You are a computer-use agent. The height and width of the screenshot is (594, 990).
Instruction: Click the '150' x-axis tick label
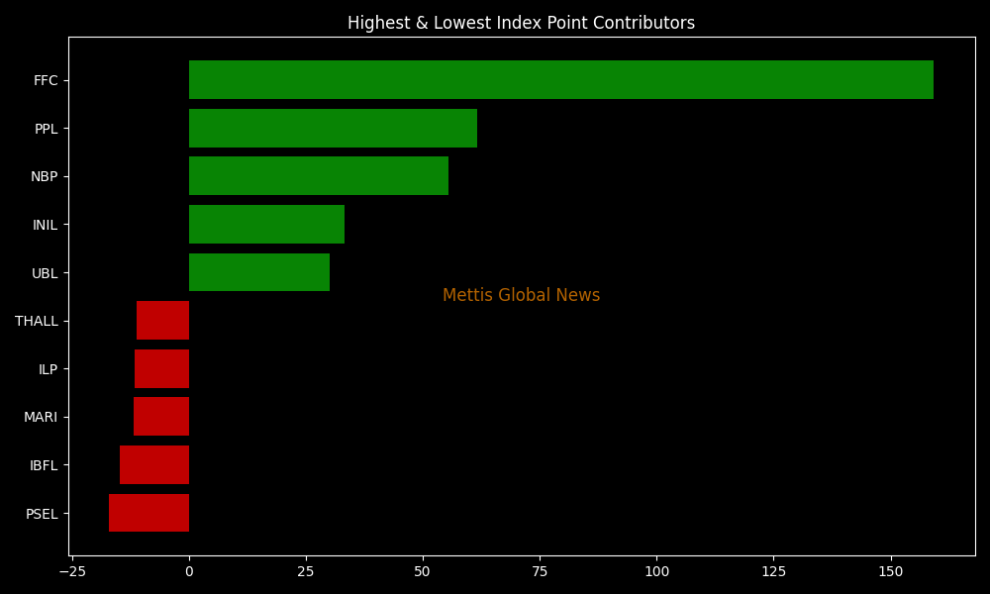click(x=891, y=571)
